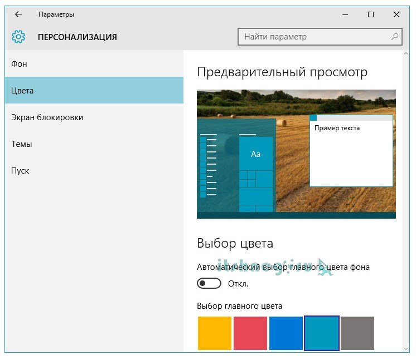Toggle automatic accent color selection switch
Screen dimensions: 416x360
click(x=209, y=284)
